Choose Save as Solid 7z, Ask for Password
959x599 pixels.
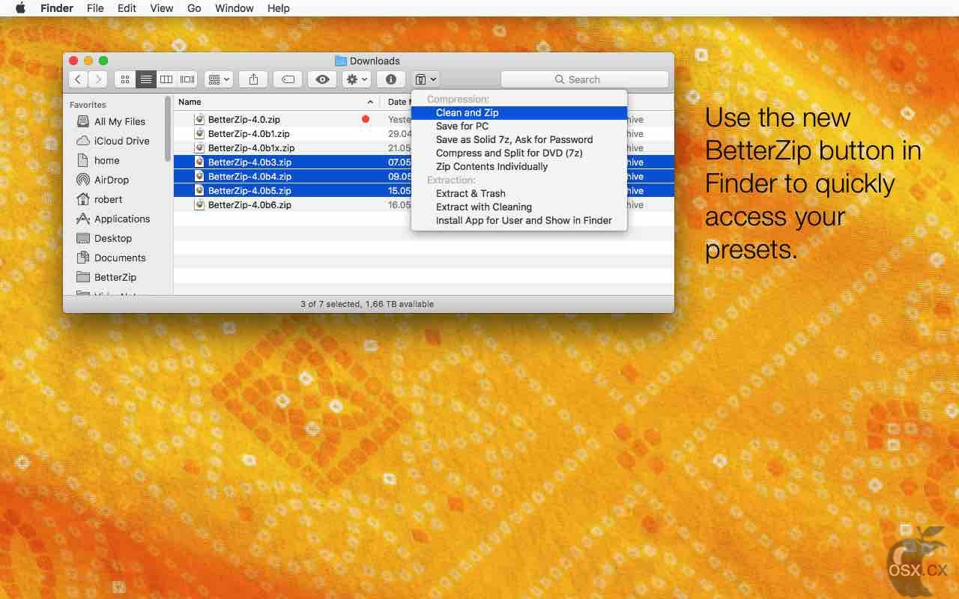pos(519,140)
